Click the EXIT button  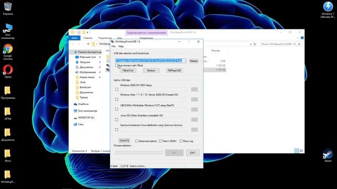pos(193,153)
